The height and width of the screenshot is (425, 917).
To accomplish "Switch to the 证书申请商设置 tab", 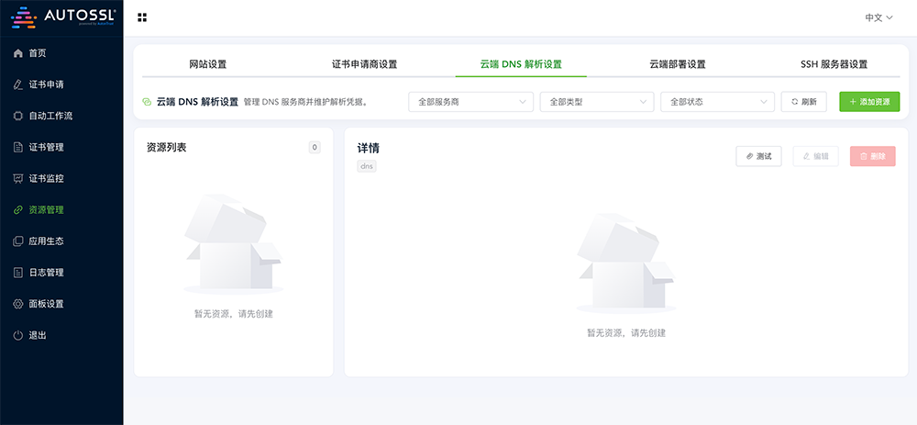I will point(364,64).
